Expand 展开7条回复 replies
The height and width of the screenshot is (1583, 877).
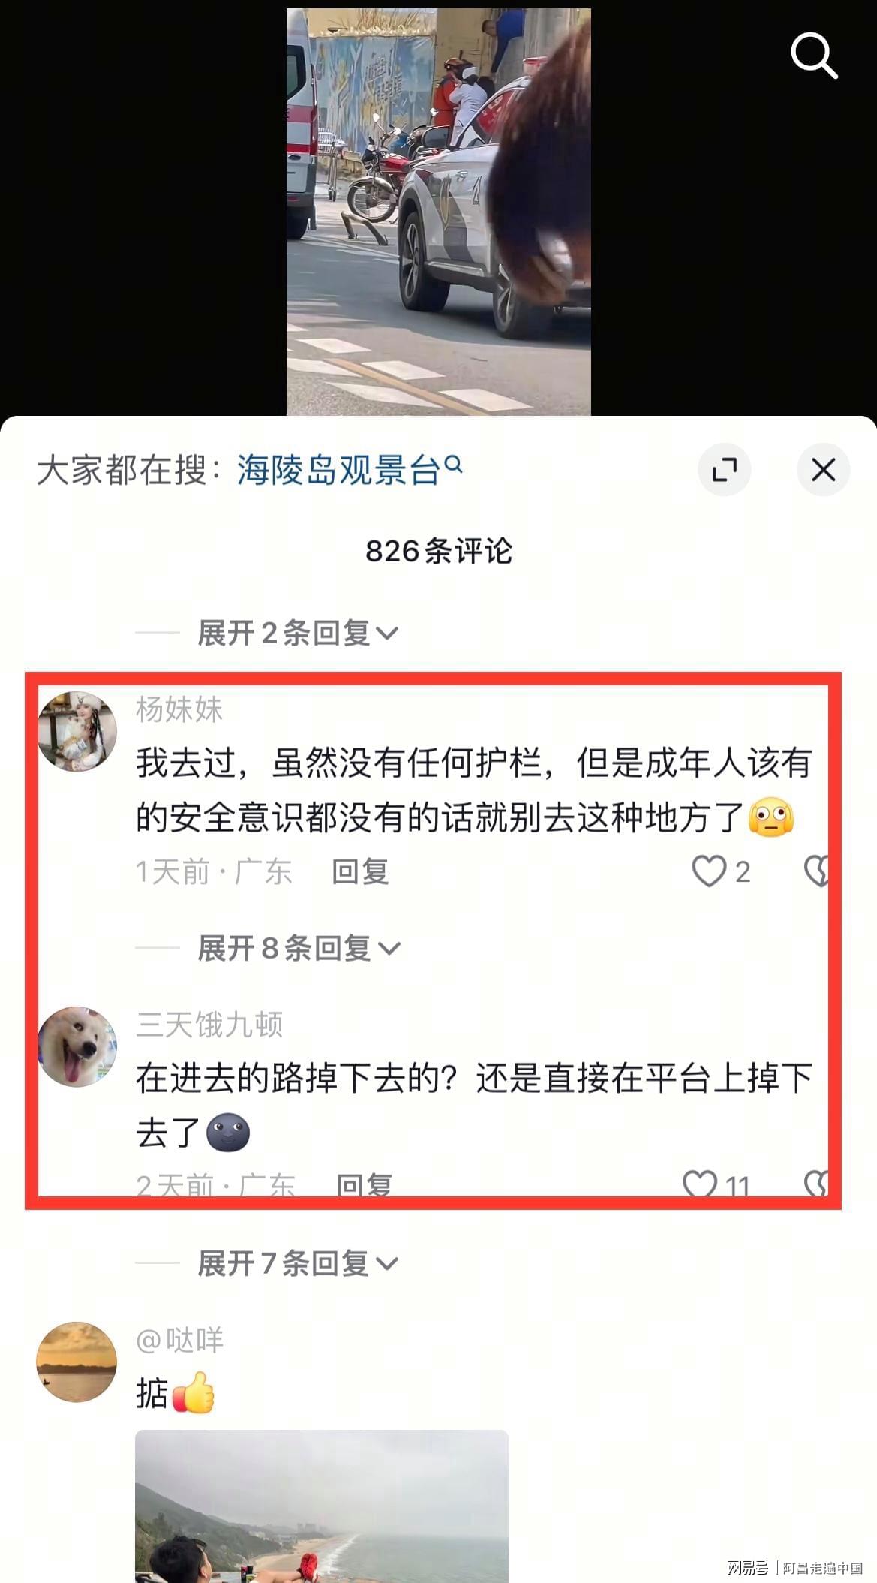[x=297, y=1263]
